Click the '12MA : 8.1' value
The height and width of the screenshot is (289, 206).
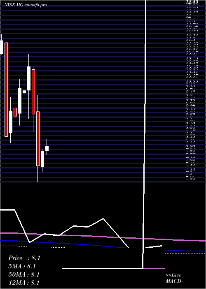click(x=24, y=283)
